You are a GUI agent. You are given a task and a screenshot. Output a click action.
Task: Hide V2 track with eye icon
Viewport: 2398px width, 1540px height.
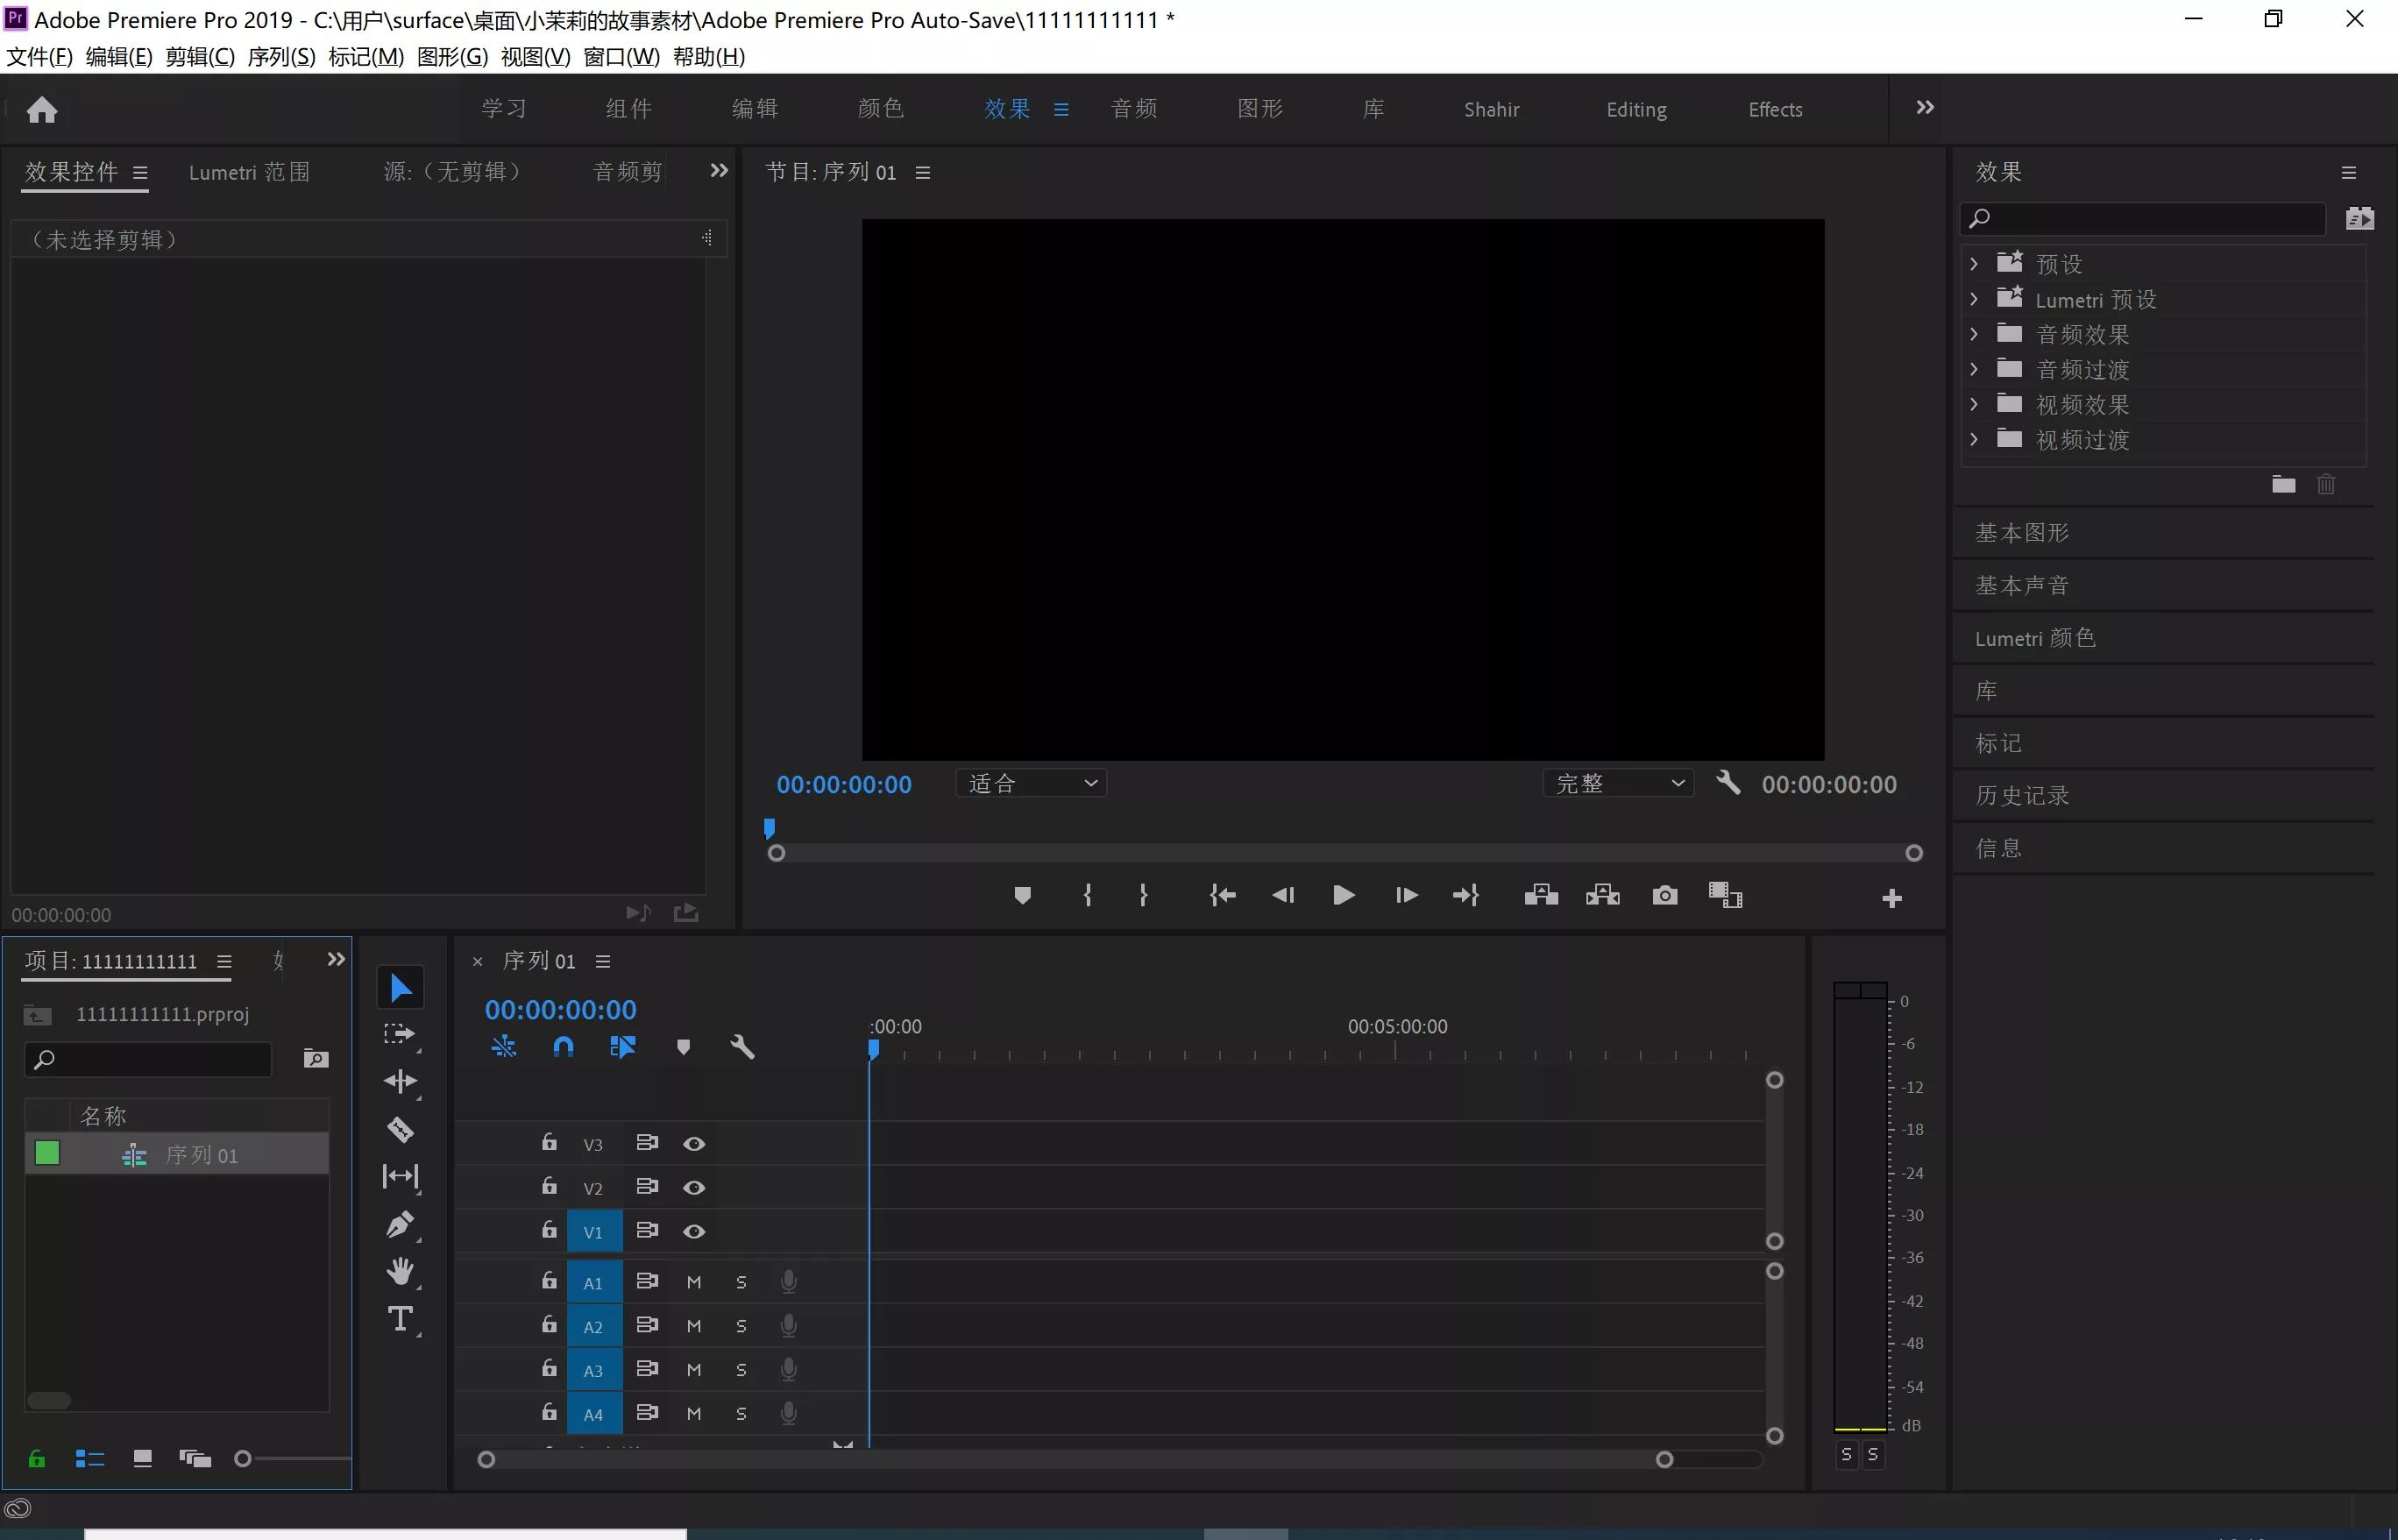694,1188
